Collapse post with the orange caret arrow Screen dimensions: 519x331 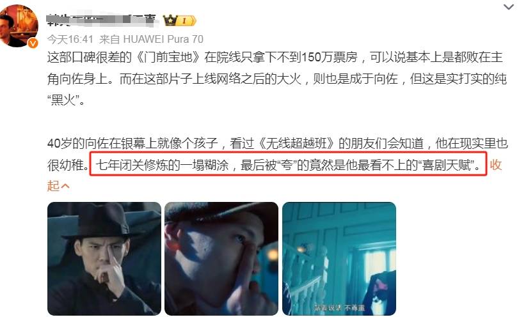(65, 186)
